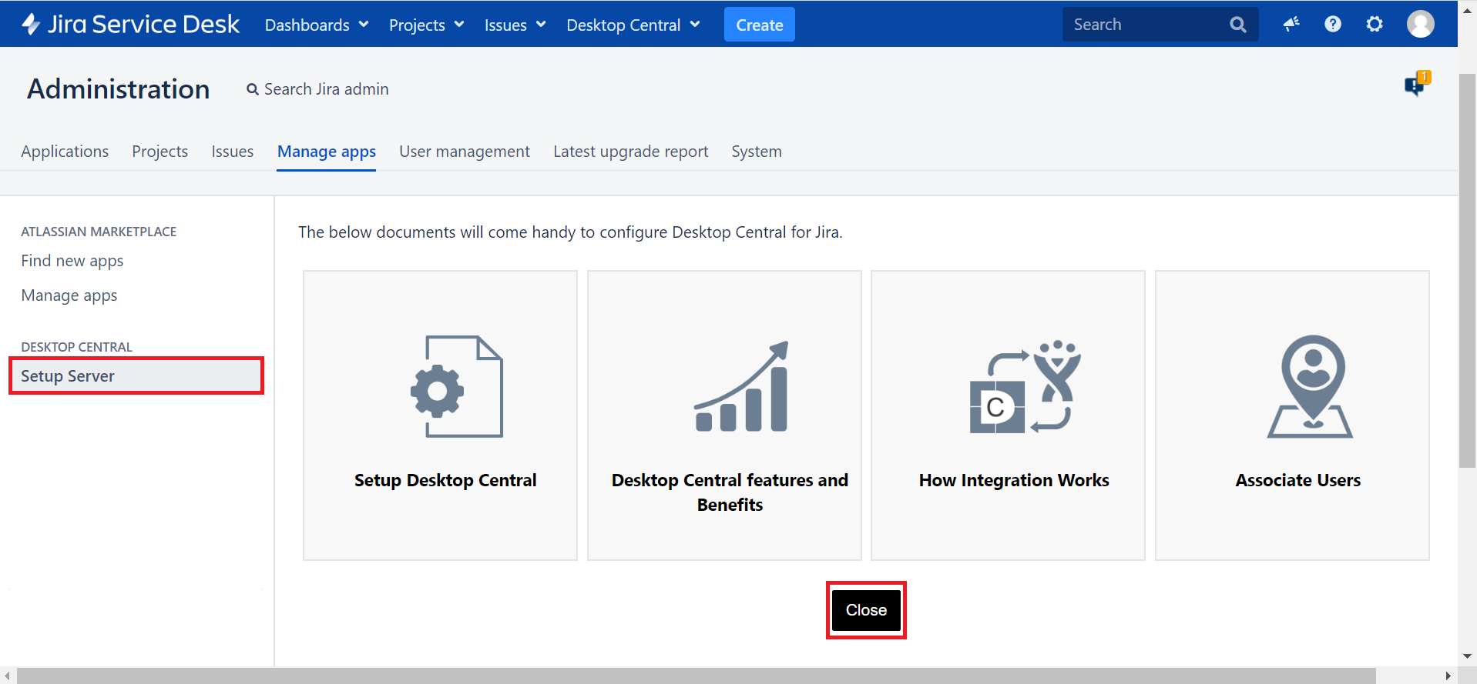Image resolution: width=1477 pixels, height=684 pixels.
Task: Open the Administration gear icon
Action: click(1375, 25)
